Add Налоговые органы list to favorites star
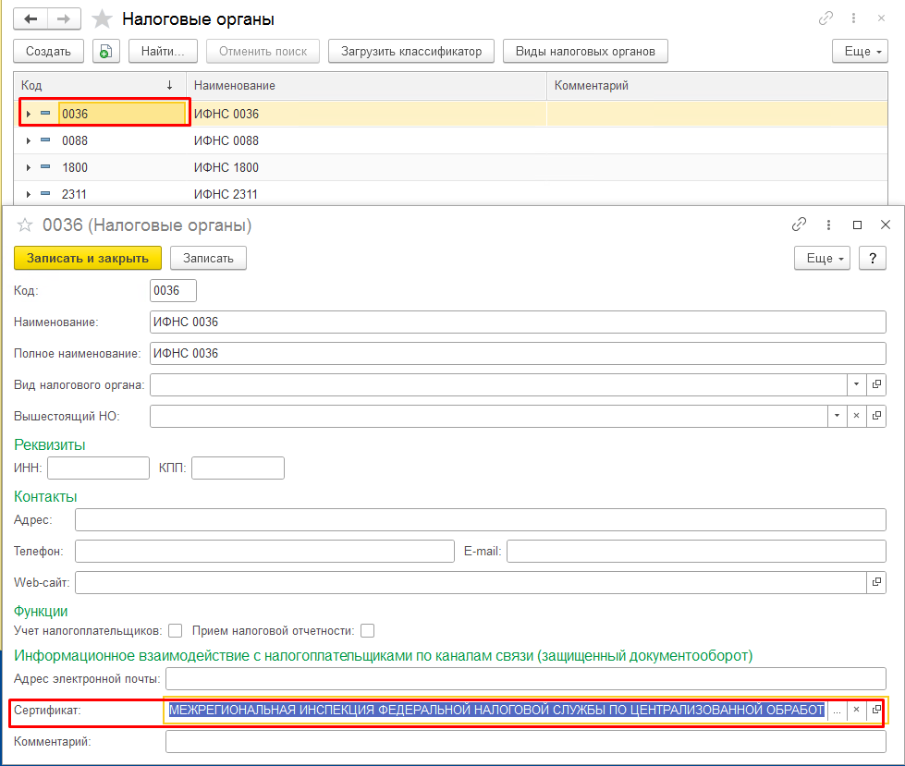This screenshot has height=766, width=905. click(x=102, y=19)
